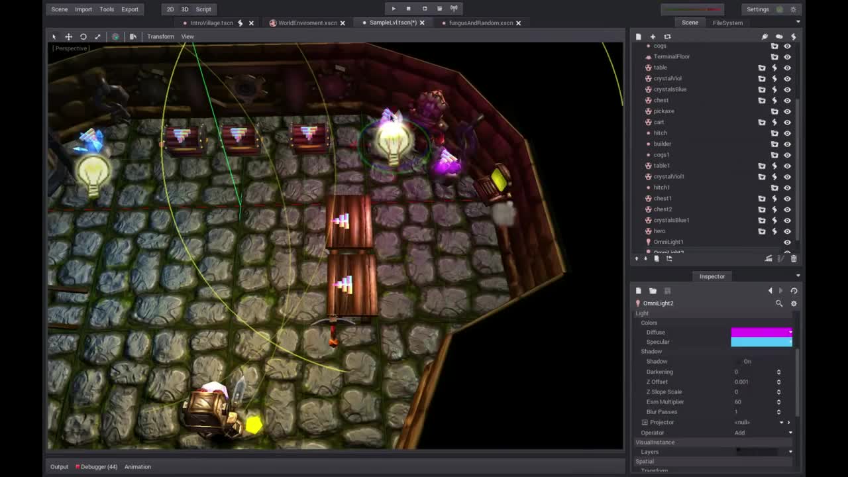This screenshot has height=477, width=848.
Task: Open script lightning icon for the cart node
Action: (x=774, y=122)
